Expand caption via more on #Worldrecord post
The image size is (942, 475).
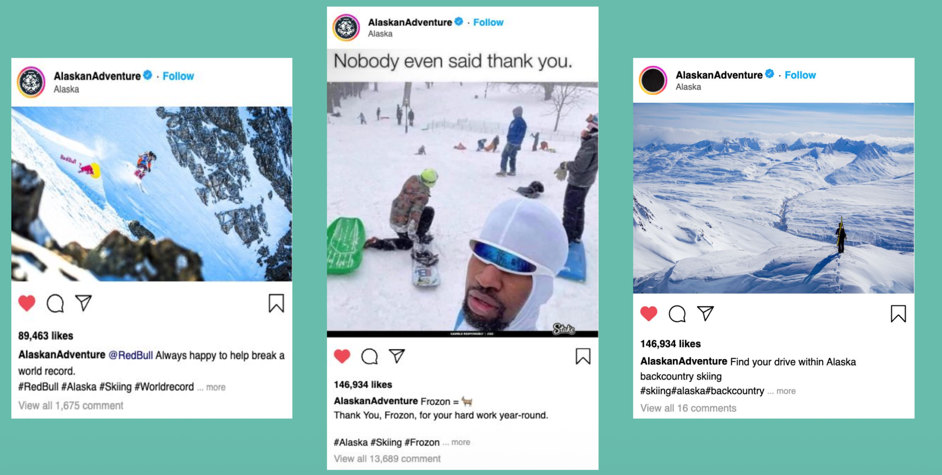pos(215,387)
